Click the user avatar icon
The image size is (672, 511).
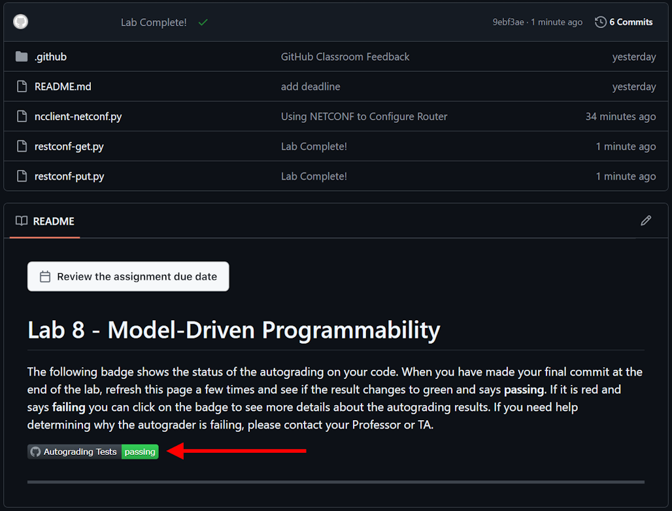coord(20,22)
